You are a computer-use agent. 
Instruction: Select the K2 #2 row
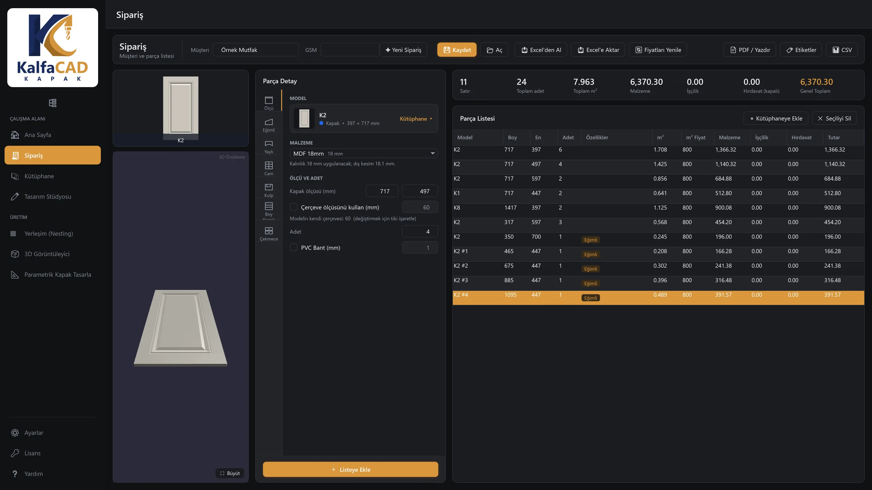[658, 269]
